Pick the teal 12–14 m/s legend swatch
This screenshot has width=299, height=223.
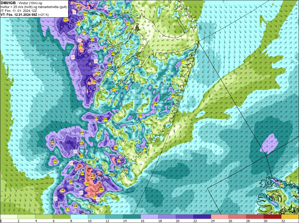pos(114,217)
